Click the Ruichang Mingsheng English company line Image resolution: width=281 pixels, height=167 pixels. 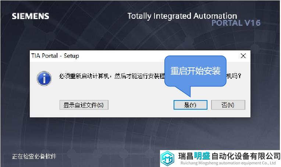tap(228, 163)
